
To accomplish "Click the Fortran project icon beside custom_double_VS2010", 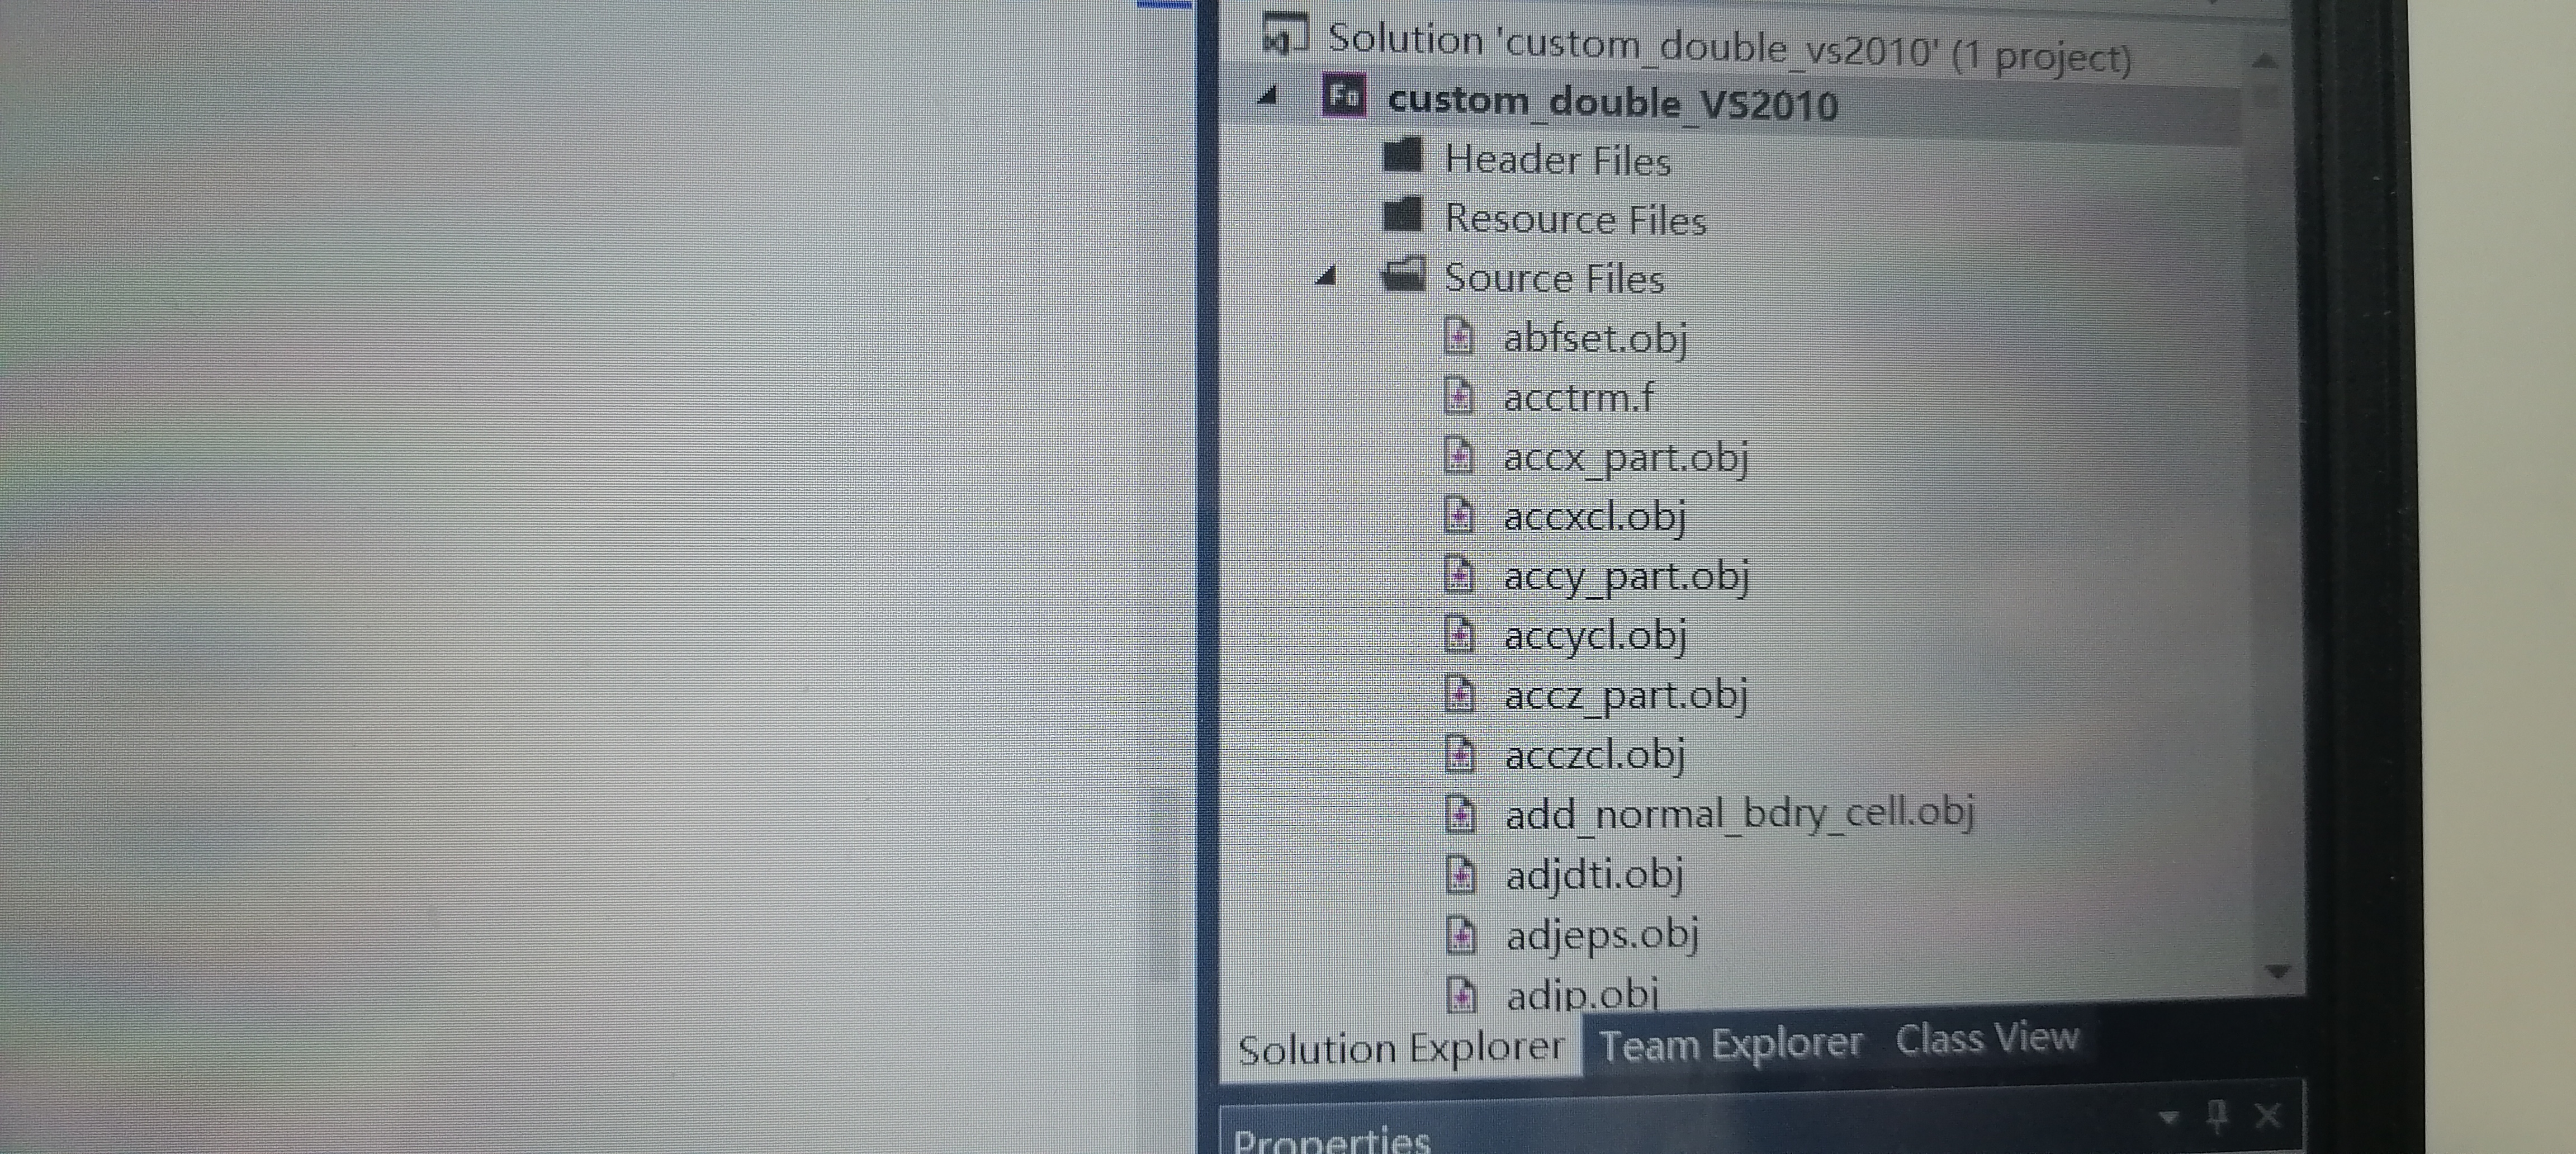I will [1343, 97].
